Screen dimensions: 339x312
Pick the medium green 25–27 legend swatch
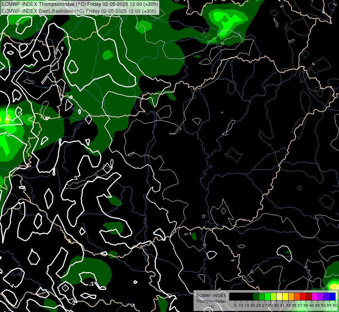(262, 296)
